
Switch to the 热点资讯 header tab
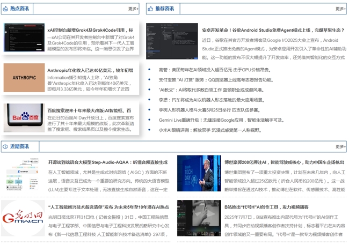point(20,9)
